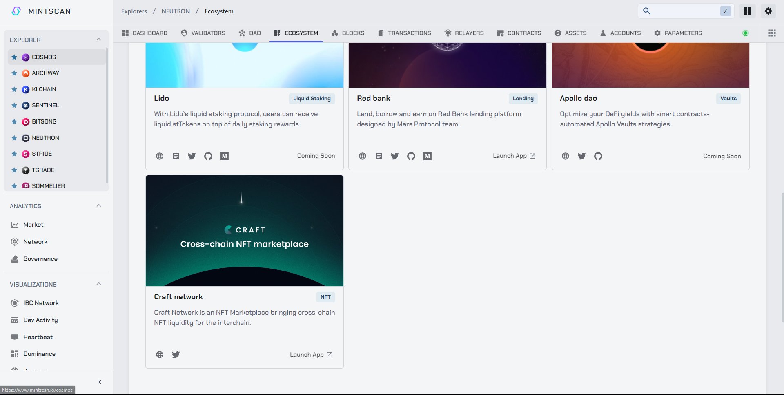Screen dimensions: 784x395
Task: Switch to the CONTRACTS tab
Action: [x=519, y=33]
